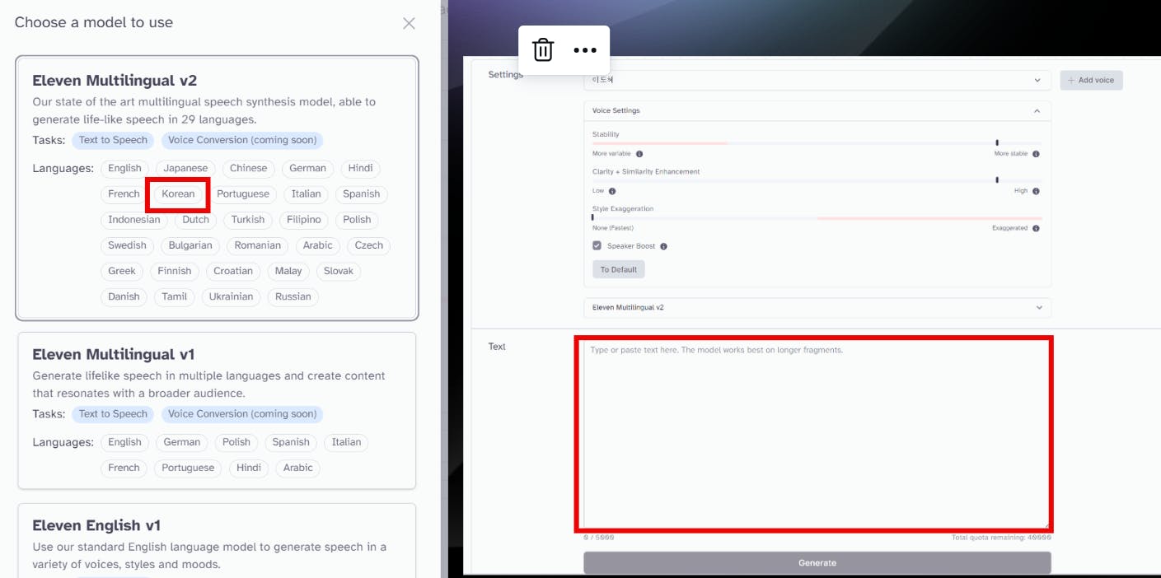Select the Eleven Multilingual v1 model card title

click(x=113, y=355)
